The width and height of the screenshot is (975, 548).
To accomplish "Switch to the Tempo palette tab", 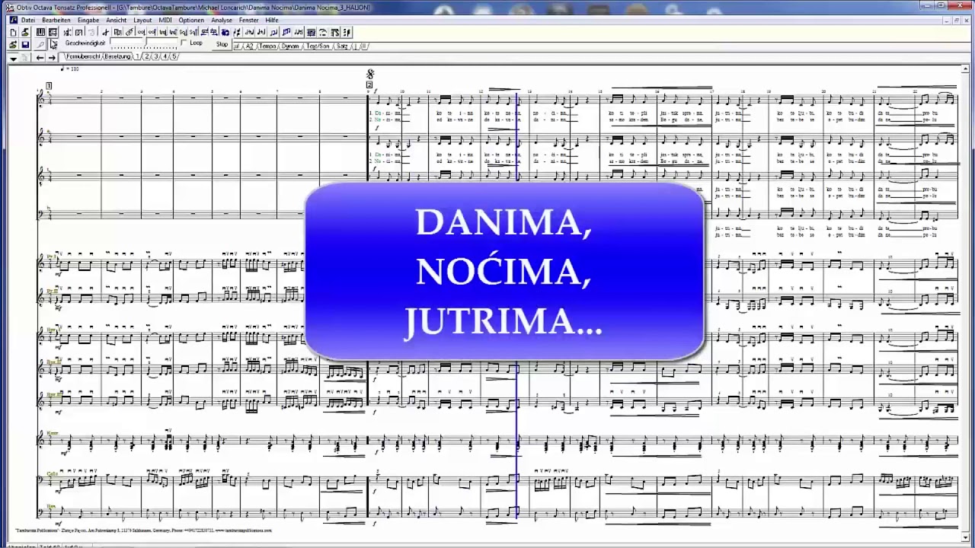I will [267, 46].
